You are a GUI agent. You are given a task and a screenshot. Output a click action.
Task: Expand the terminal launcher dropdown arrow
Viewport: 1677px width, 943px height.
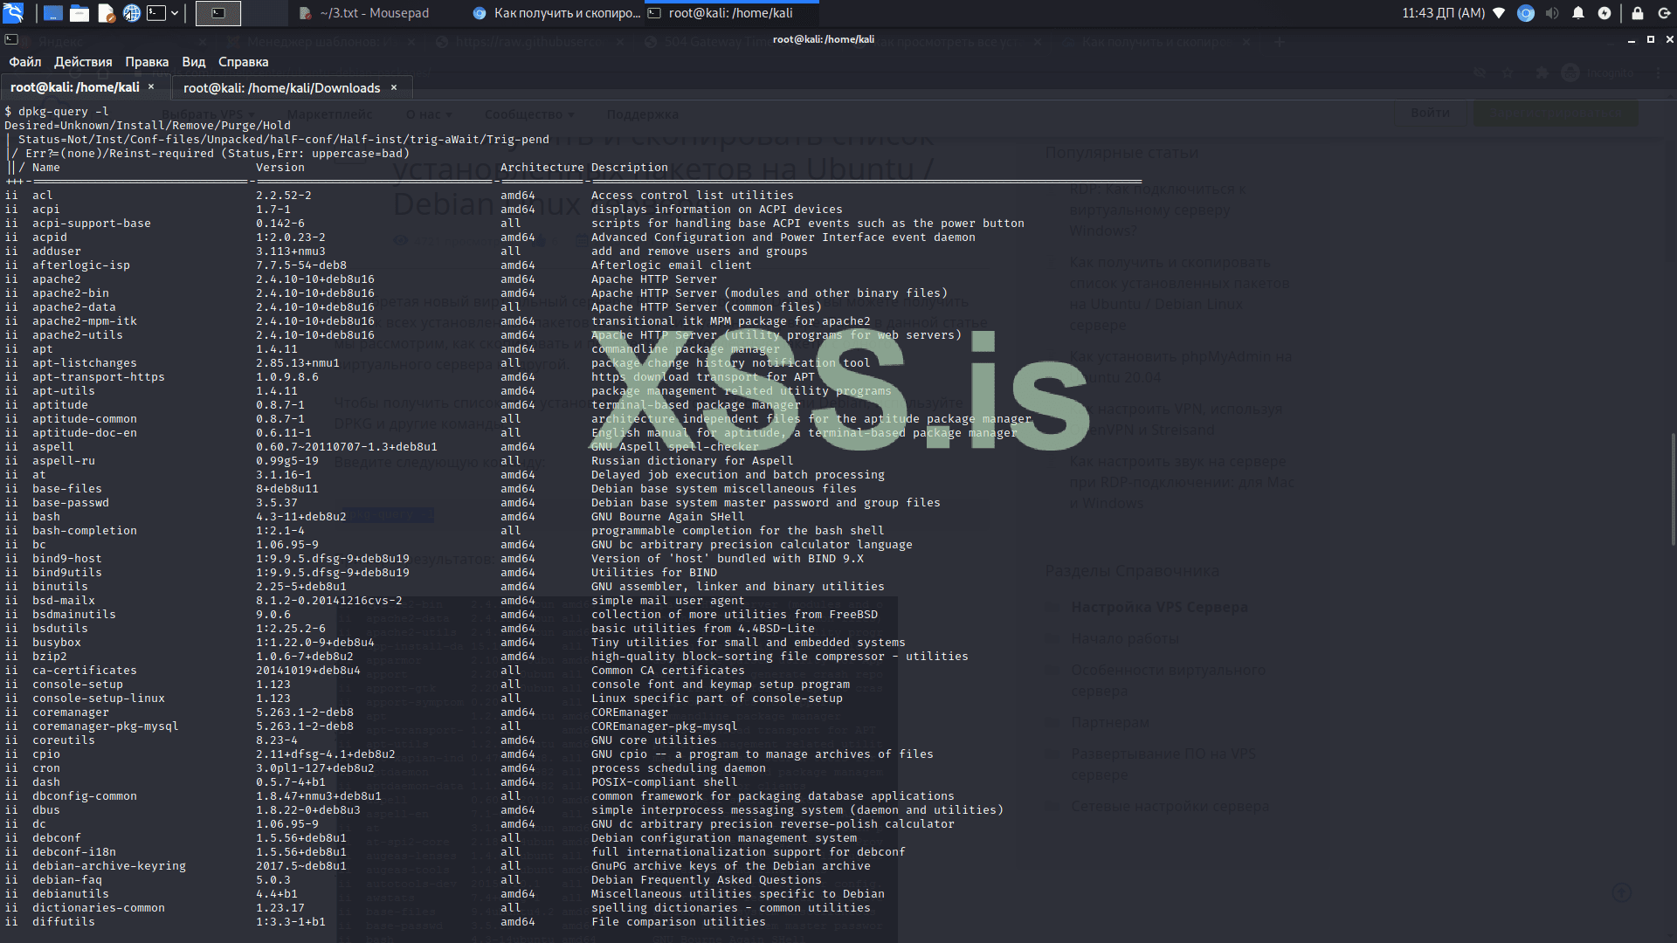175,13
